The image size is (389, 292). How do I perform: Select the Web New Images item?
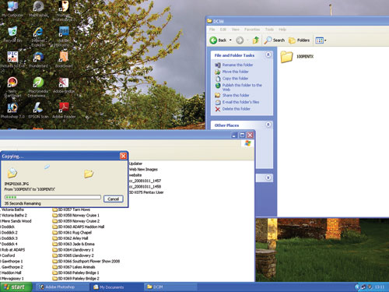click(143, 169)
